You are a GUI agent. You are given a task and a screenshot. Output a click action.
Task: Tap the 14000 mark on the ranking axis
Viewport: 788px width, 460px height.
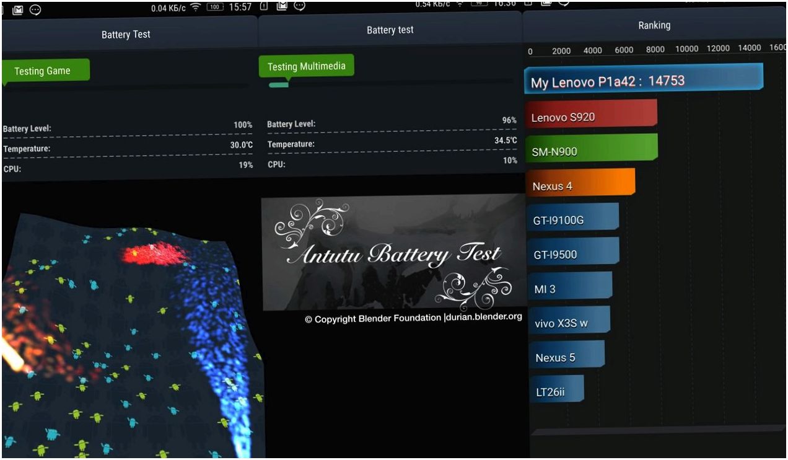click(x=750, y=48)
